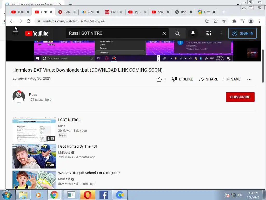Screen dimensions: 266x200
Task: Open Facebook from taskbar
Action: pos(103,195)
